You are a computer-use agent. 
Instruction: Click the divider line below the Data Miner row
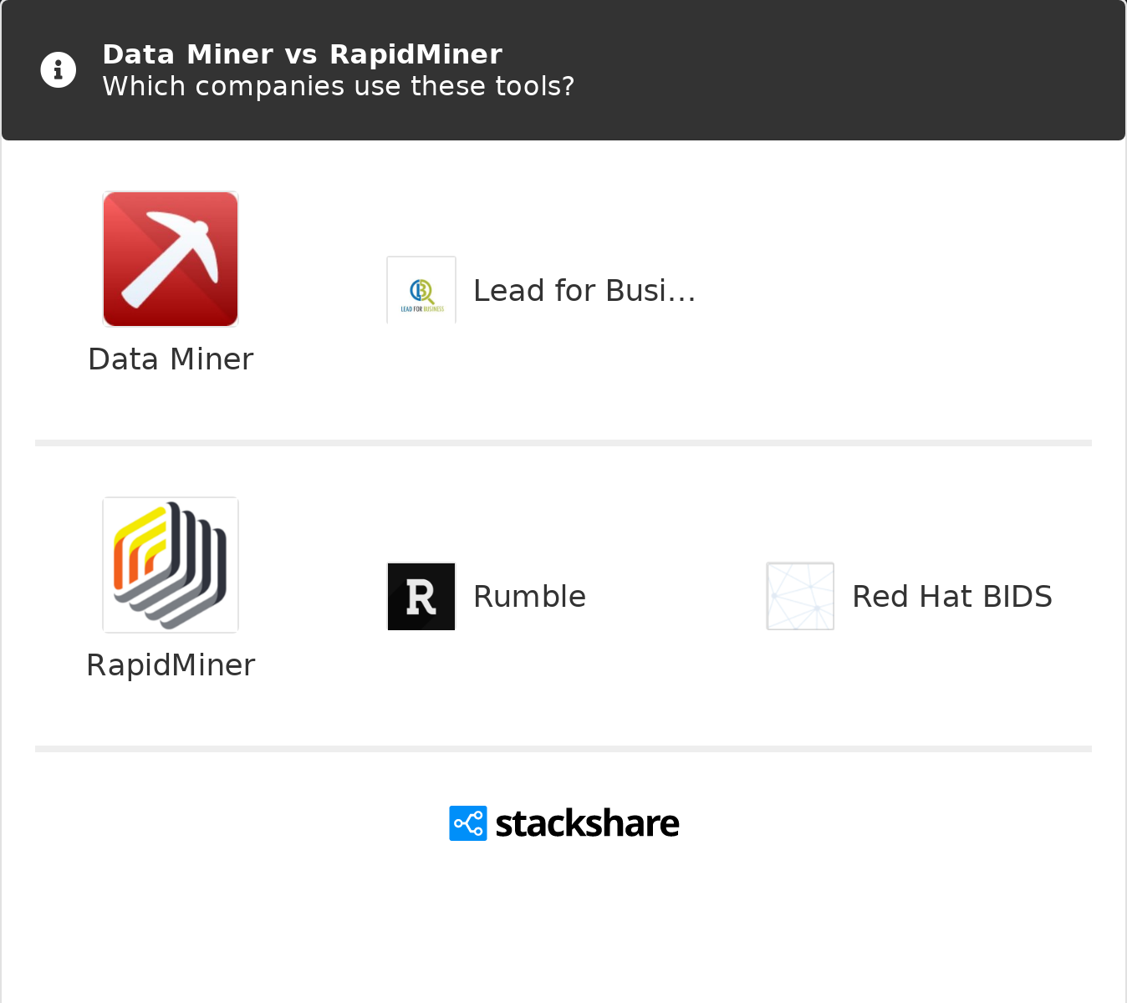pyautogui.click(x=563, y=443)
